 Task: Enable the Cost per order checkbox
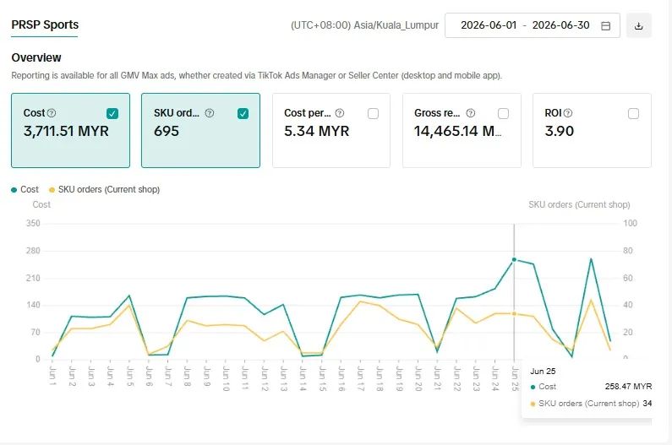374,113
